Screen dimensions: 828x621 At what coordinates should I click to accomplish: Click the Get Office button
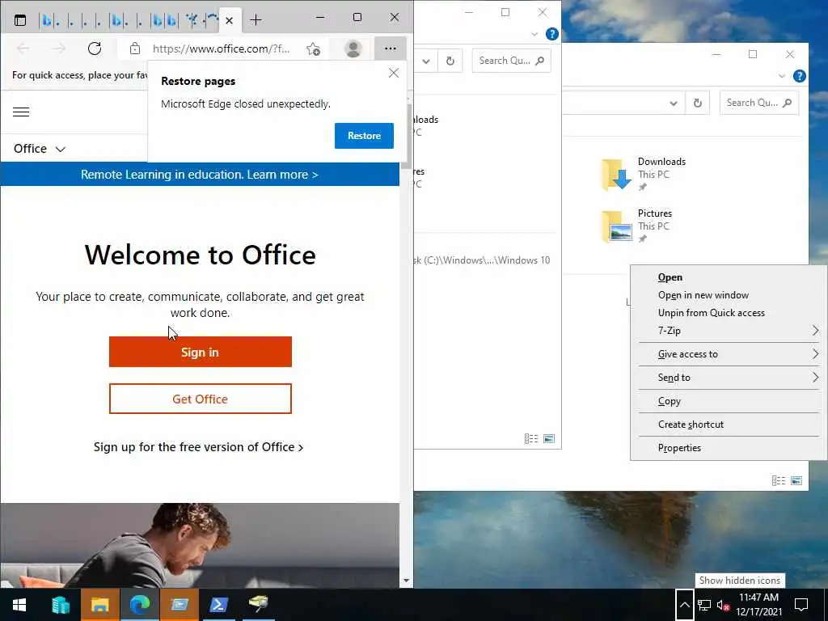click(x=201, y=399)
